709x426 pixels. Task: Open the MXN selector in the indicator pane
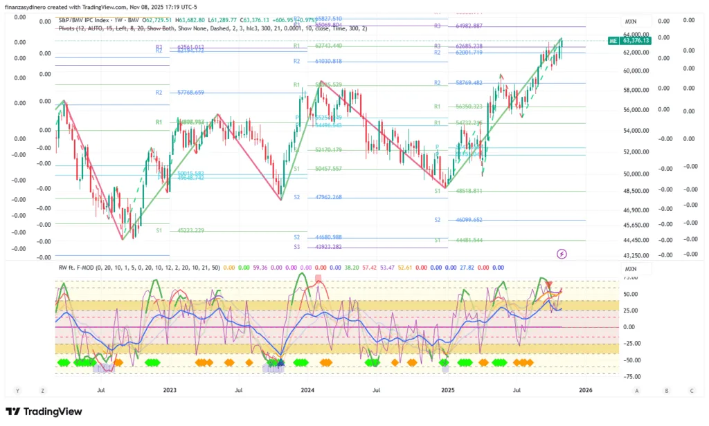(630, 268)
